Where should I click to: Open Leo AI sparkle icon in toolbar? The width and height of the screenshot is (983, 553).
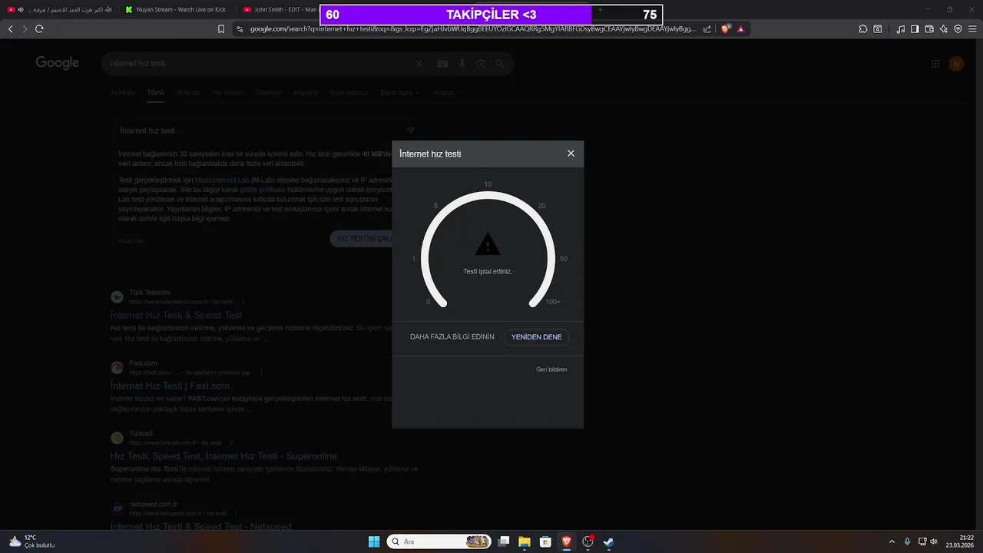[944, 29]
